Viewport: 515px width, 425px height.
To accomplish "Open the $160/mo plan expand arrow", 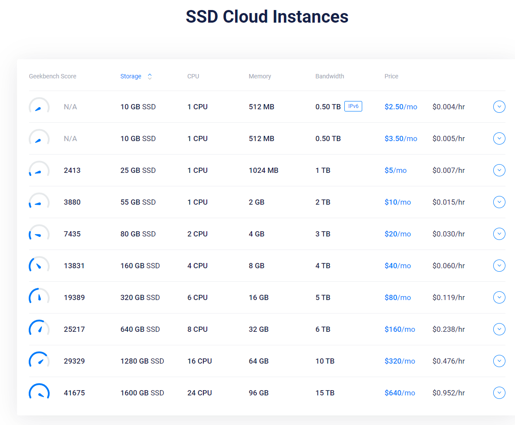I will coord(499,329).
